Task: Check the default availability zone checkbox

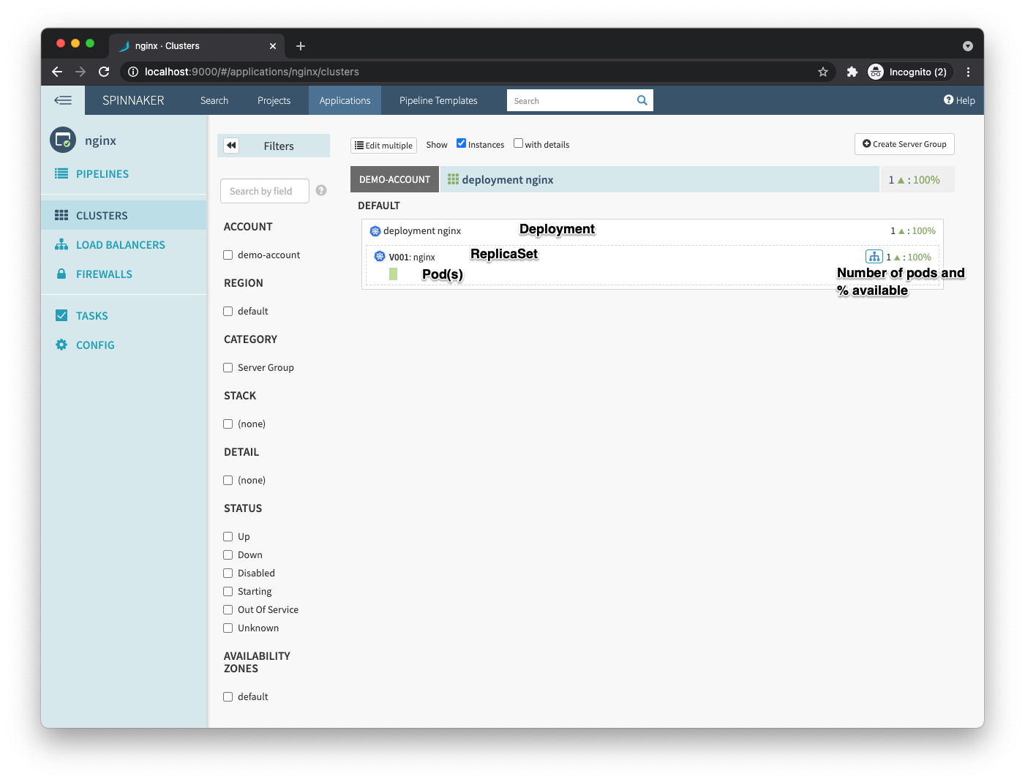Action: click(x=228, y=697)
